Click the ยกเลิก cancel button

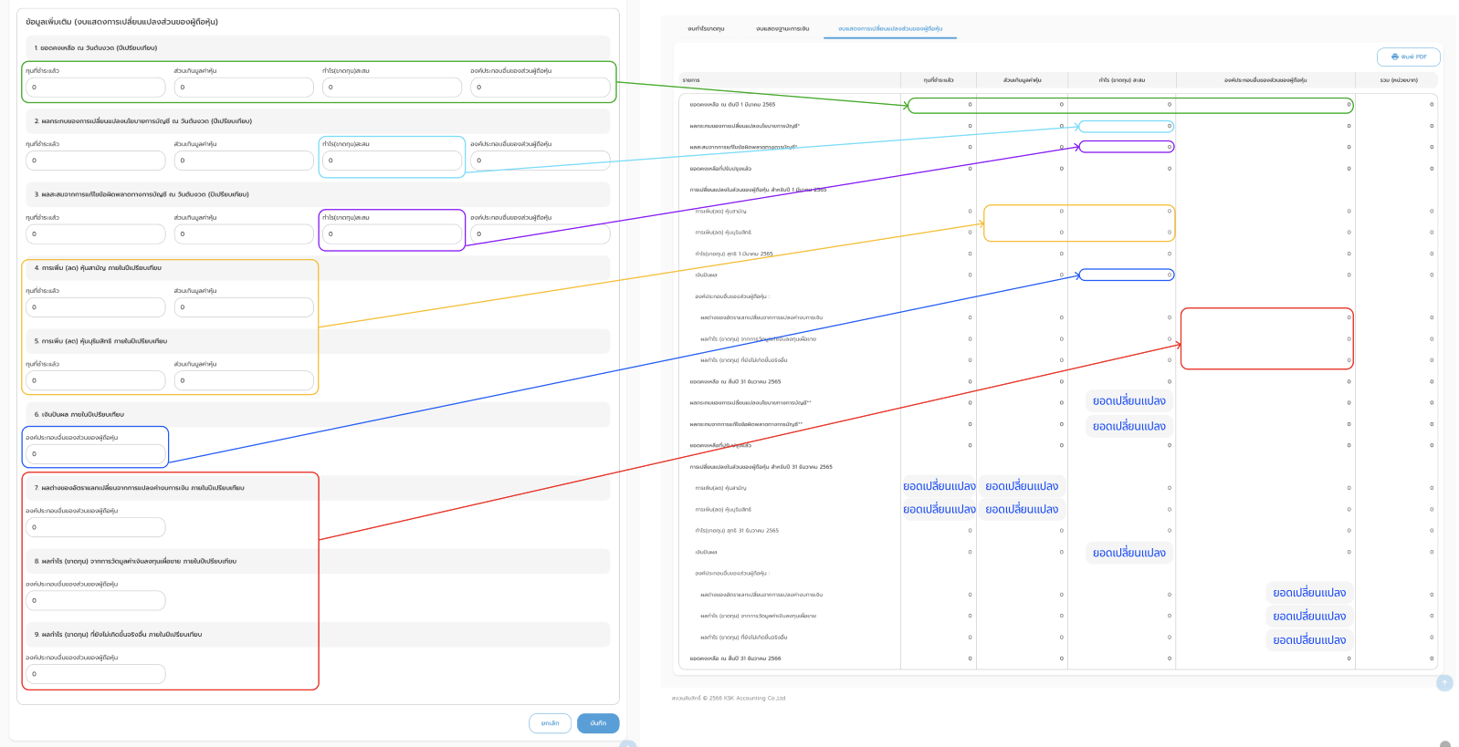[550, 723]
